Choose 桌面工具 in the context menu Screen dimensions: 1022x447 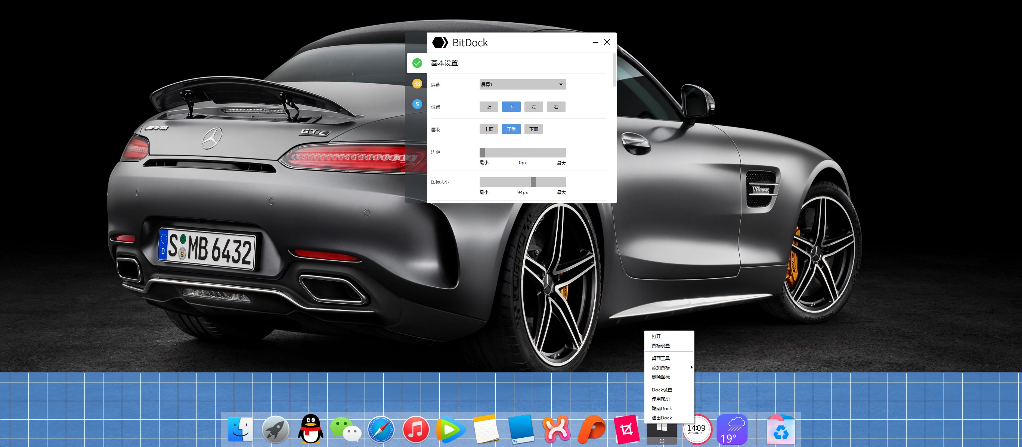669,358
